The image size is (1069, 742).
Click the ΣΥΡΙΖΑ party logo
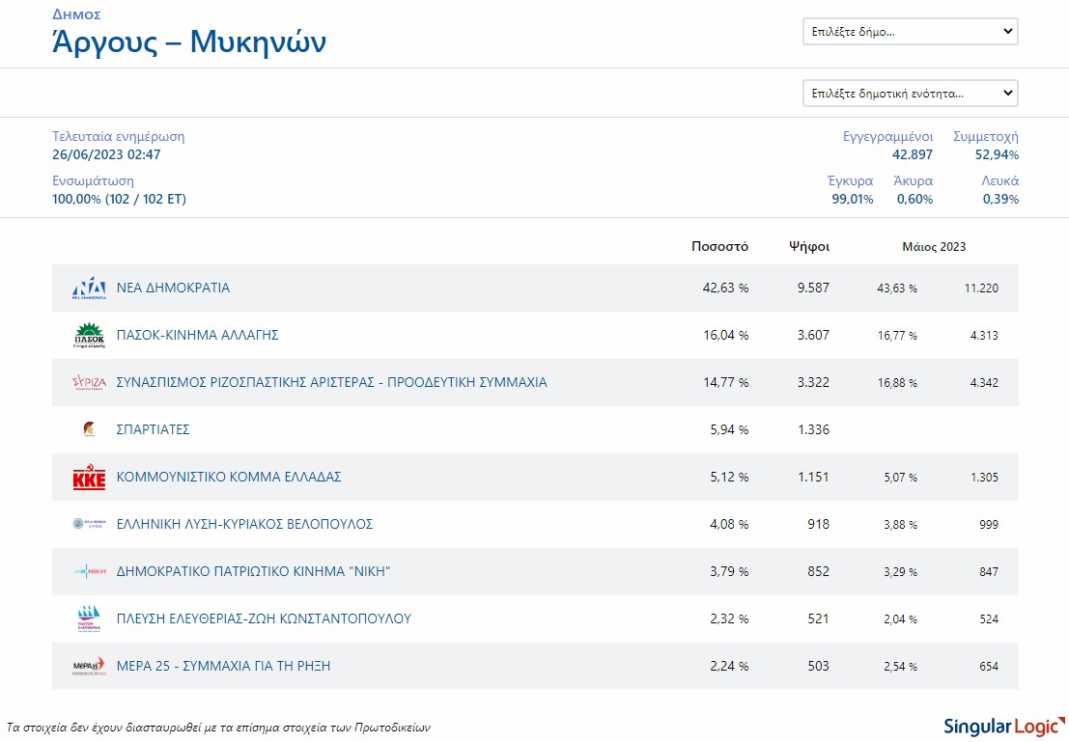point(89,383)
